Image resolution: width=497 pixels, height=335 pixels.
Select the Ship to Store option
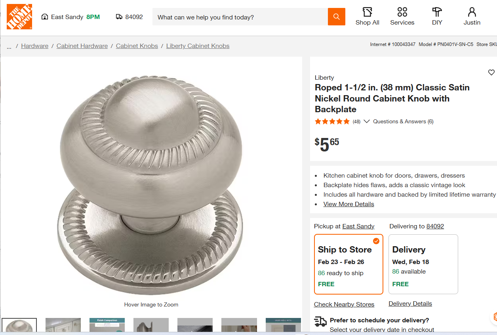click(348, 264)
